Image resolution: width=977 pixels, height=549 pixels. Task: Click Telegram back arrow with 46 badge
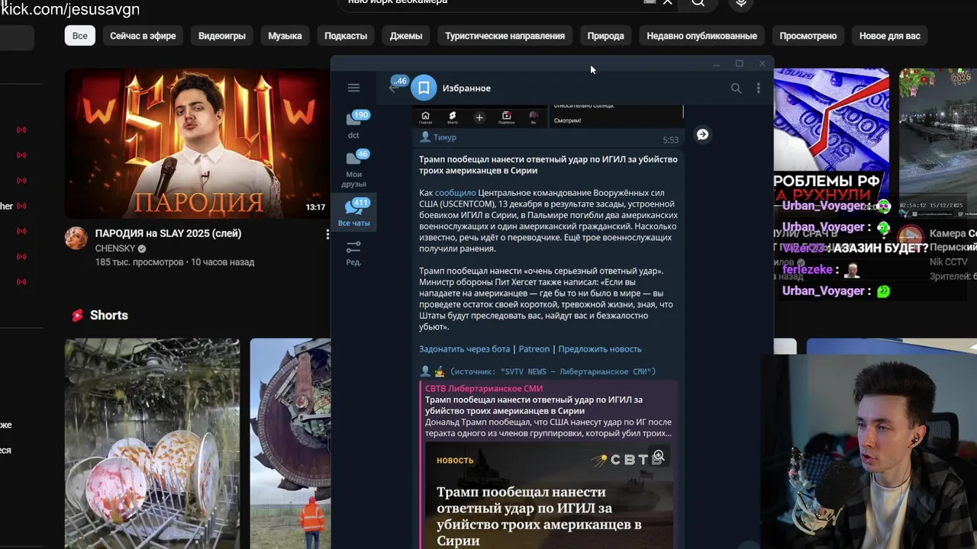396,86
